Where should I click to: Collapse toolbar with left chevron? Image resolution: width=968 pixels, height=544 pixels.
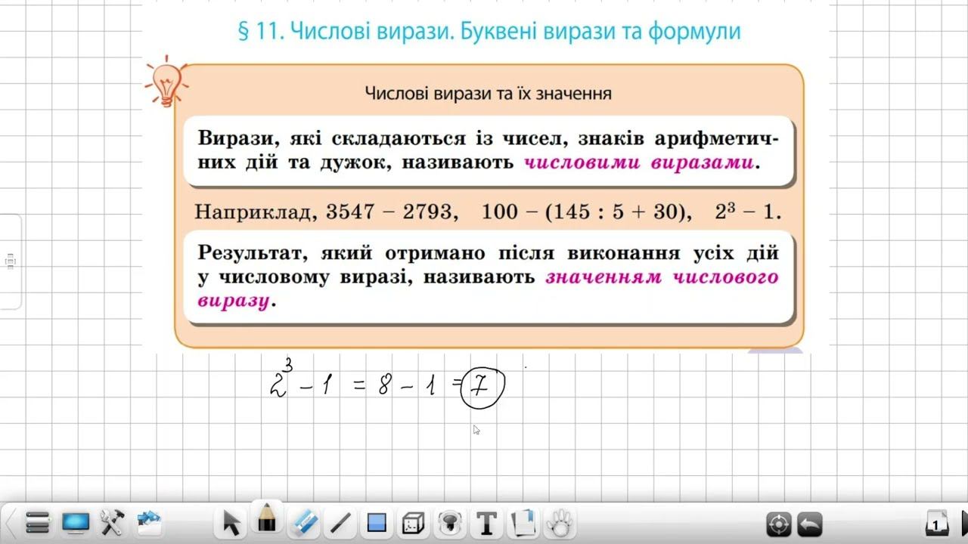(x=10, y=523)
